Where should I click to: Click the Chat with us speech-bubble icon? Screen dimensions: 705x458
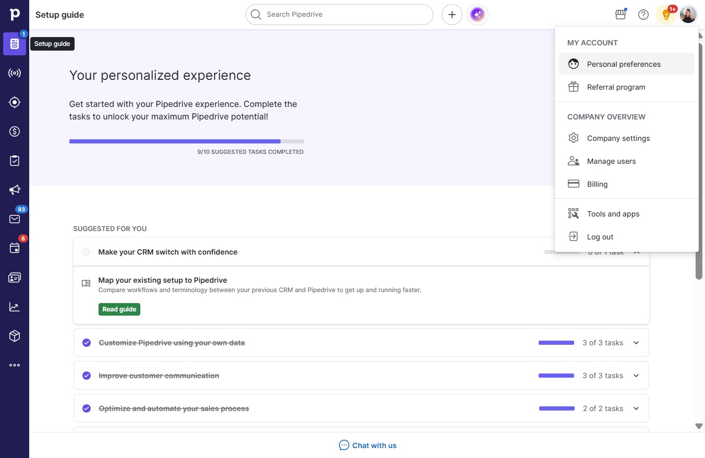344,445
